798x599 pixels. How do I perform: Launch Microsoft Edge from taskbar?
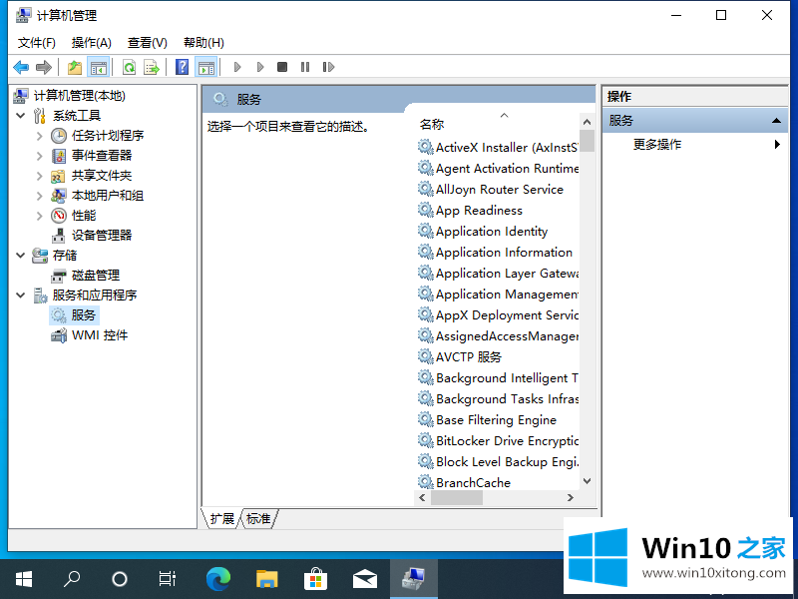pyautogui.click(x=218, y=579)
